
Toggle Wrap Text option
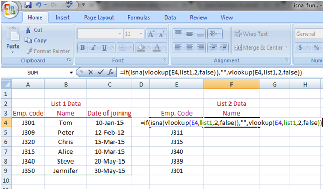251,34
